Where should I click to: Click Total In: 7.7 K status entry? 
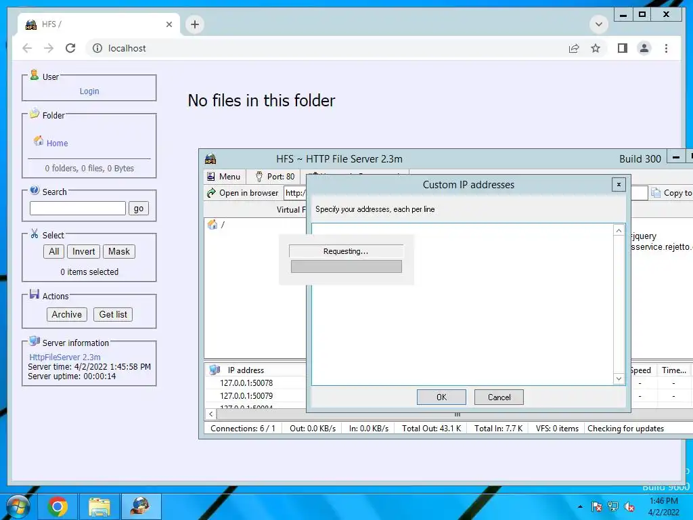(498, 429)
